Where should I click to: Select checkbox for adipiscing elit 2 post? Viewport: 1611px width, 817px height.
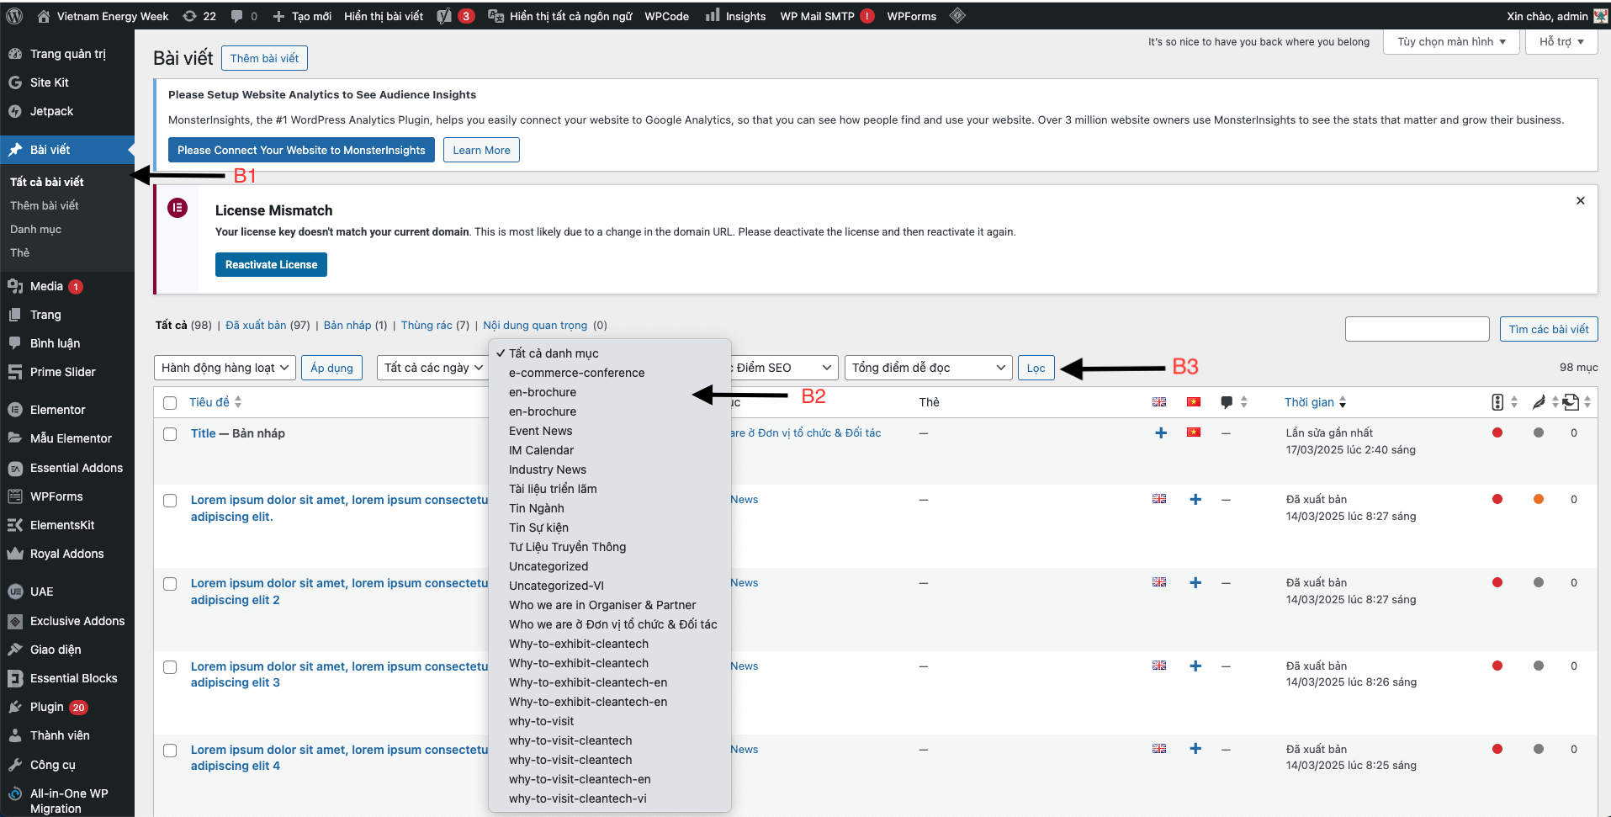tap(170, 584)
